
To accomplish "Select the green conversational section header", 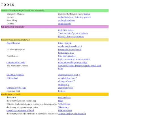I will 55,11.
